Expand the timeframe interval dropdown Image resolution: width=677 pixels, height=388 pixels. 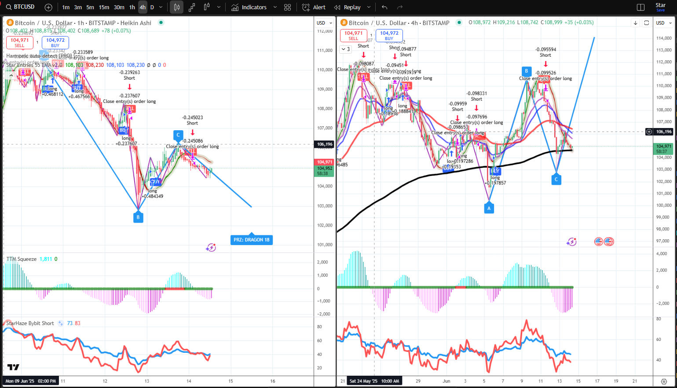click(161, 7)
